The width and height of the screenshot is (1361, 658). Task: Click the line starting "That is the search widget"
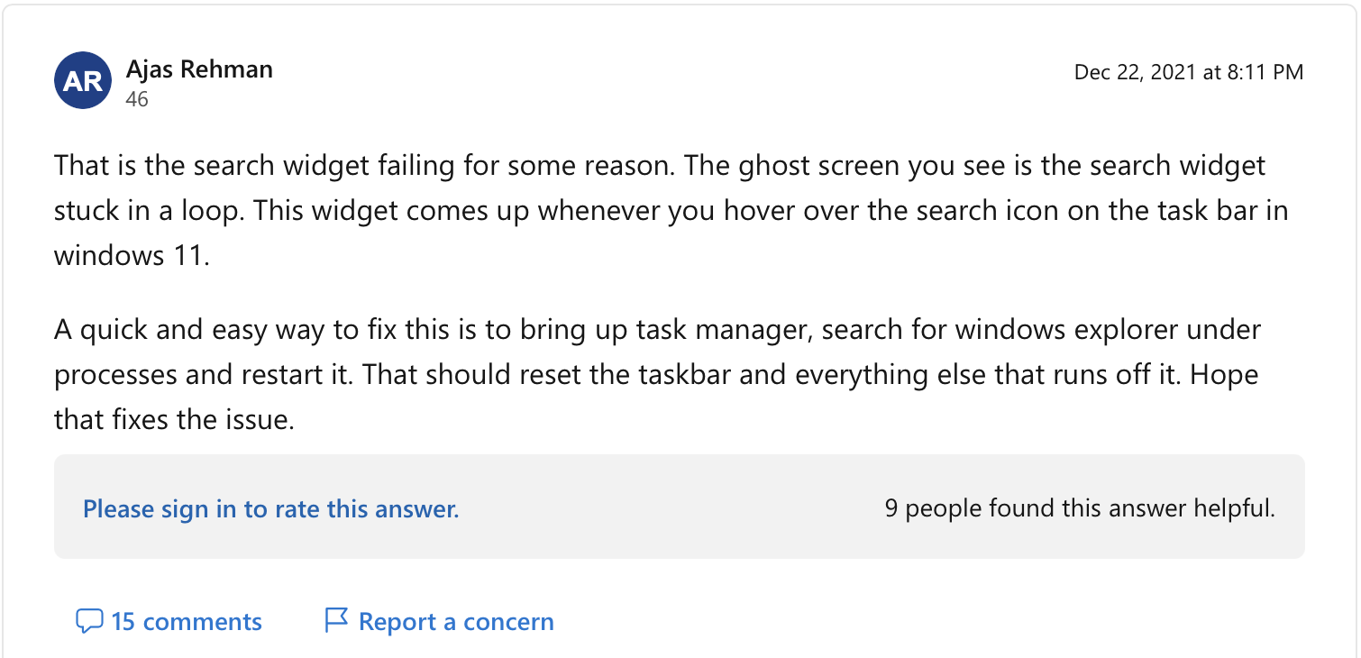pyautogui.click(x=660, y=167)
